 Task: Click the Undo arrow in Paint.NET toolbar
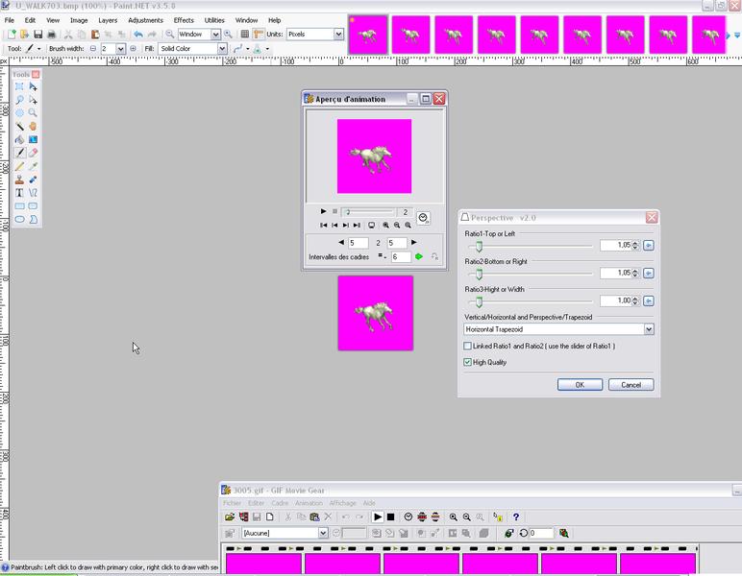(x=138, y=34)
